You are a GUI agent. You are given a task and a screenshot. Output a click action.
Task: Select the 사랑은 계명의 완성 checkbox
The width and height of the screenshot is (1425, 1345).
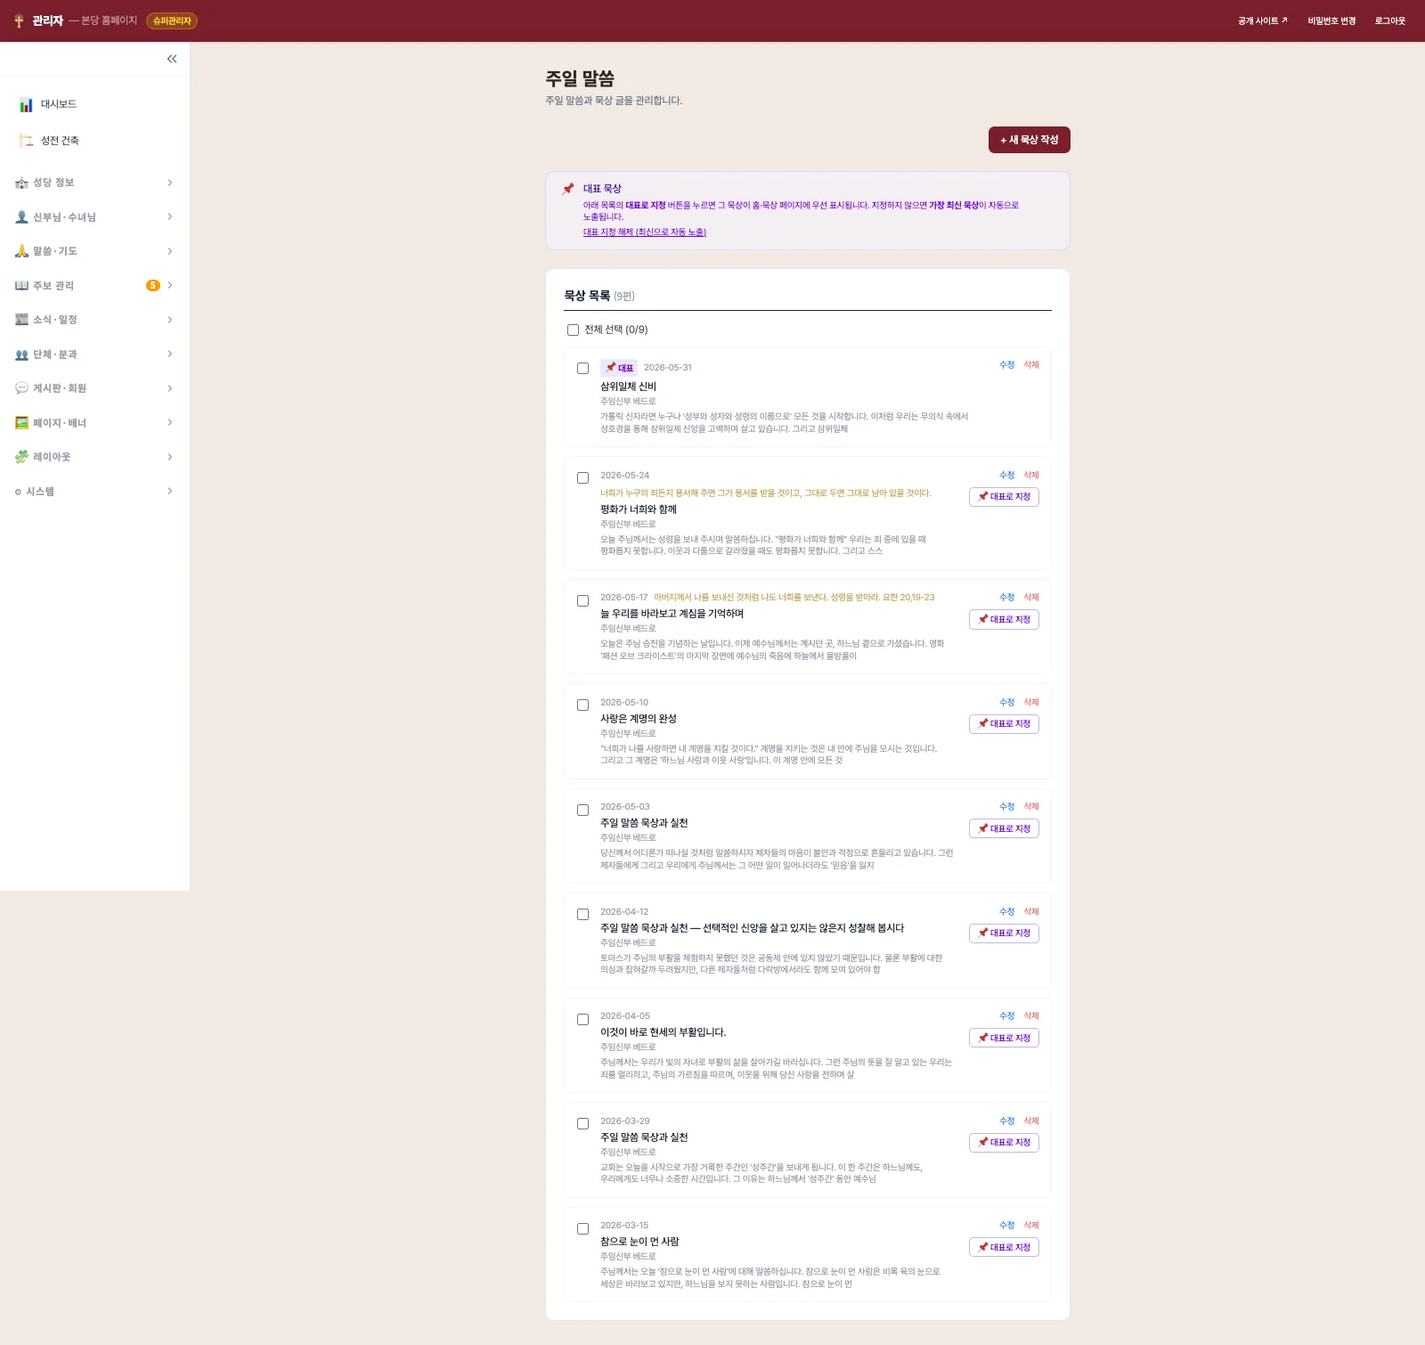click(582, 705)
